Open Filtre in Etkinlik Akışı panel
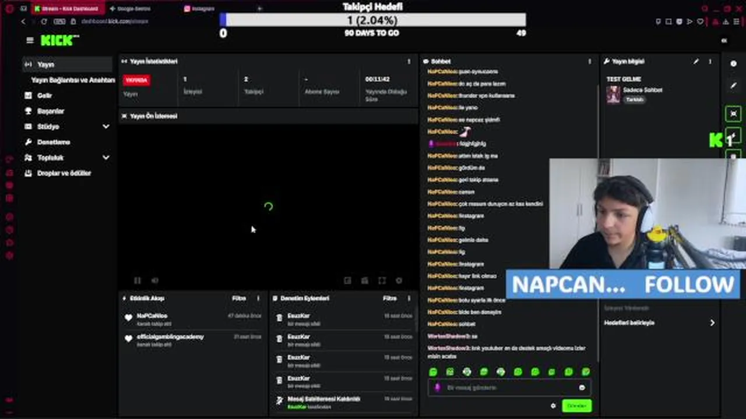The height and width of the screenshot is (419, 746). click(239, 298)
